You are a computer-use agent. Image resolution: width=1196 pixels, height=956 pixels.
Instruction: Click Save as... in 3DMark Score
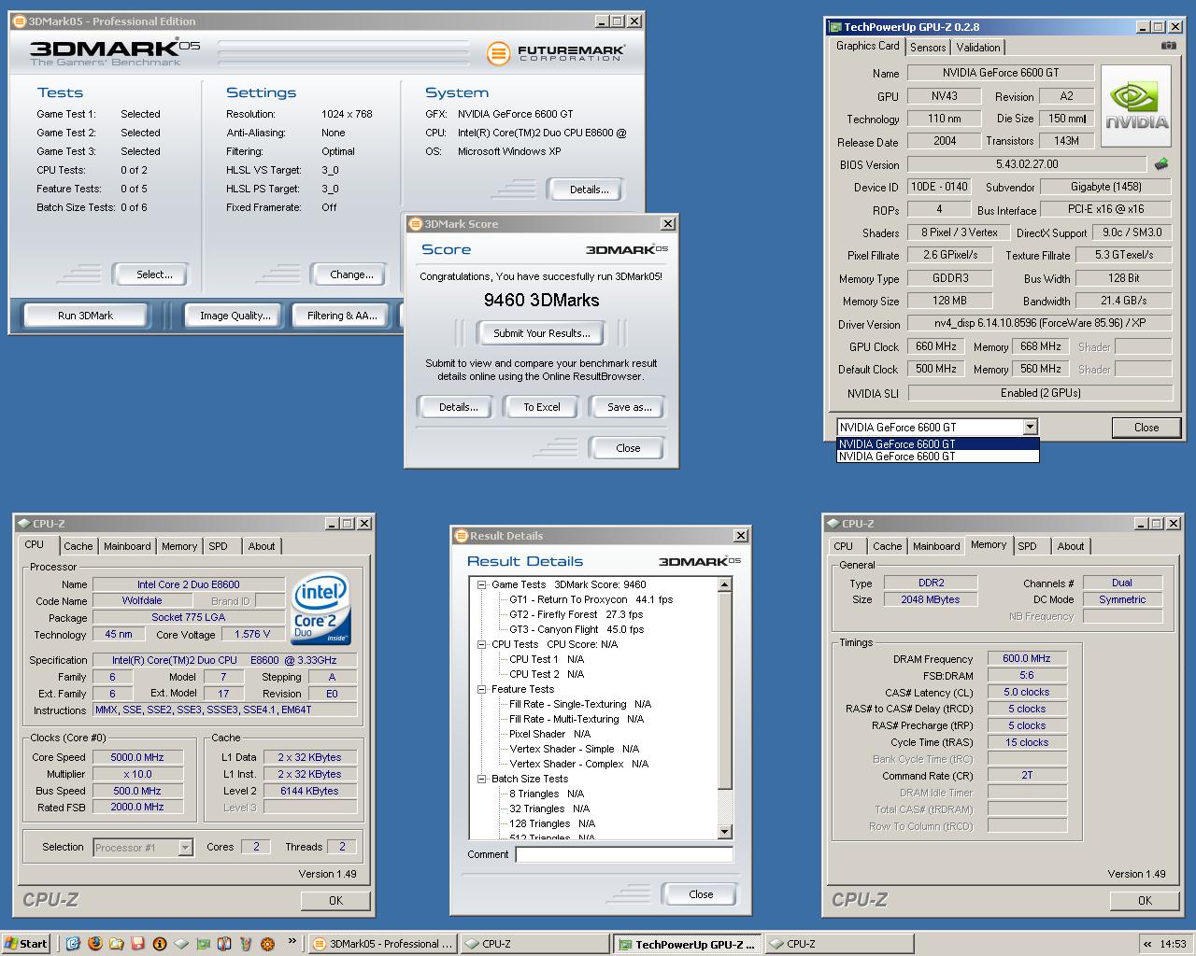point(629,407)
